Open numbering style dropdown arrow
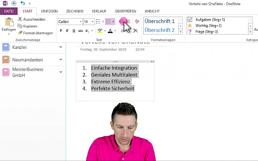This screenshot has width=258, height=161. point(114,21)
